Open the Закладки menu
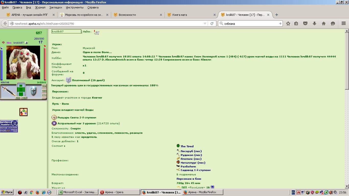This screenshot has height=196, width=349. [x=55, y=7]
